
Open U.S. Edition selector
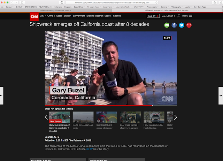[168, 16]
